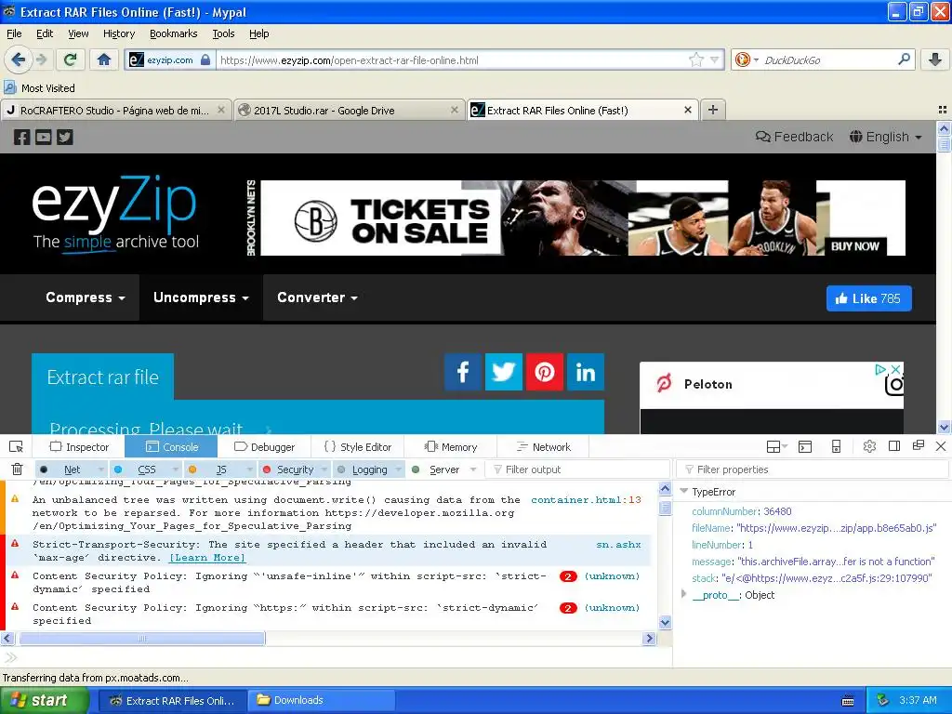
Task: Click the Feedback link
Action: click(x=794, y=137)
